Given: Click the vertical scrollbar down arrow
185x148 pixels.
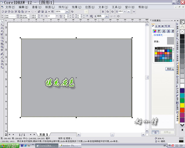Looking at the screenshot, I should (147, 131).
